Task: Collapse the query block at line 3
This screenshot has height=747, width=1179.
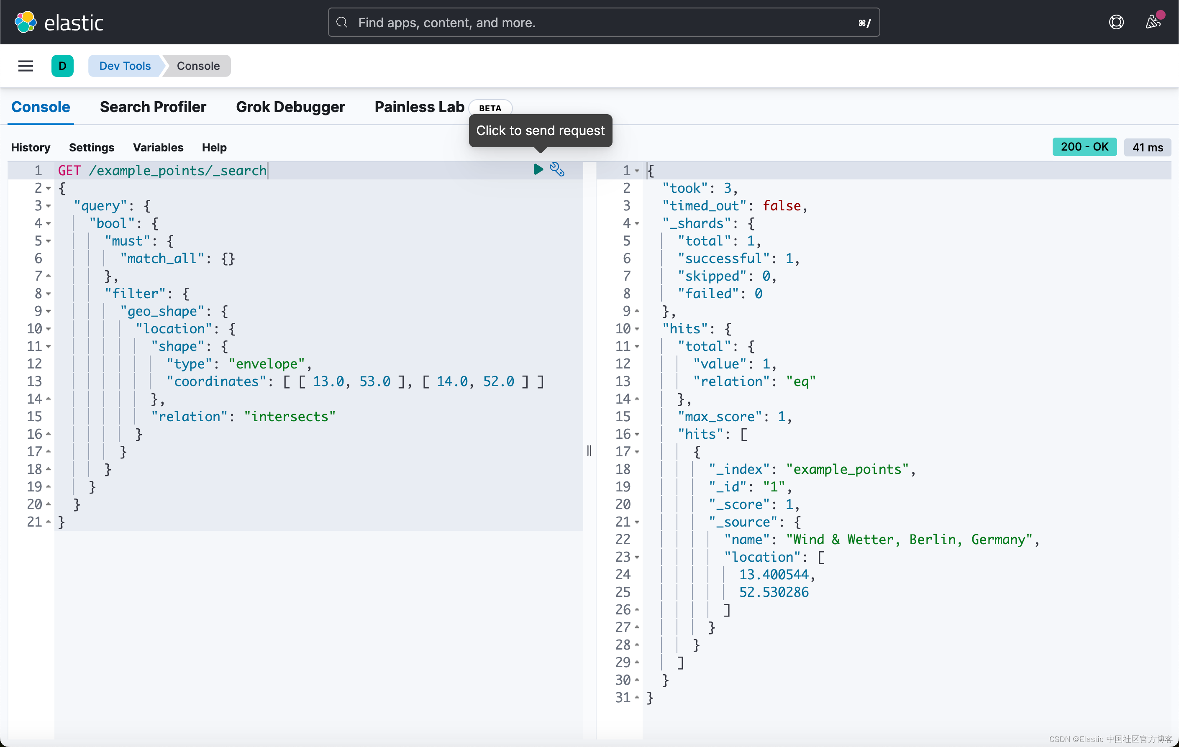Action: [48, 206]
